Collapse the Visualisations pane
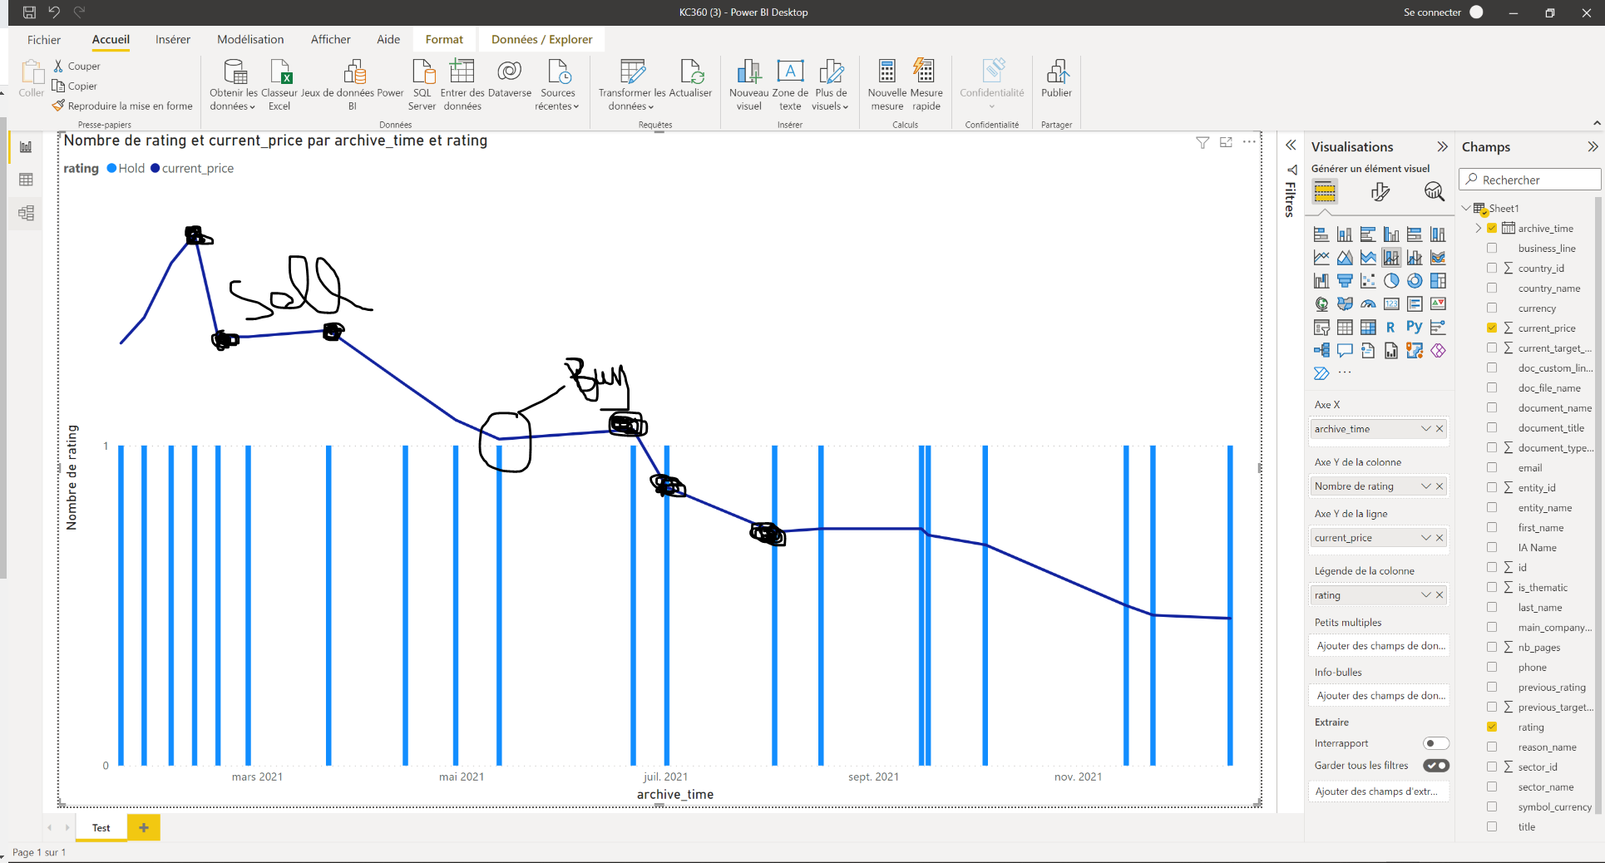Screen dimensions: 1605x863 pyautogui.click(x=1443, y=146)
